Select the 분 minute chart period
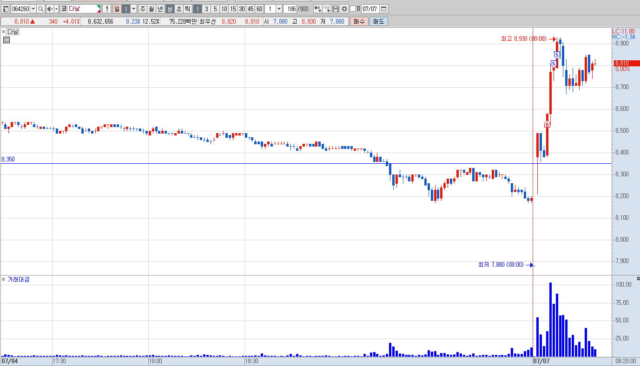The image size is (640, 366). click(170, 9)
